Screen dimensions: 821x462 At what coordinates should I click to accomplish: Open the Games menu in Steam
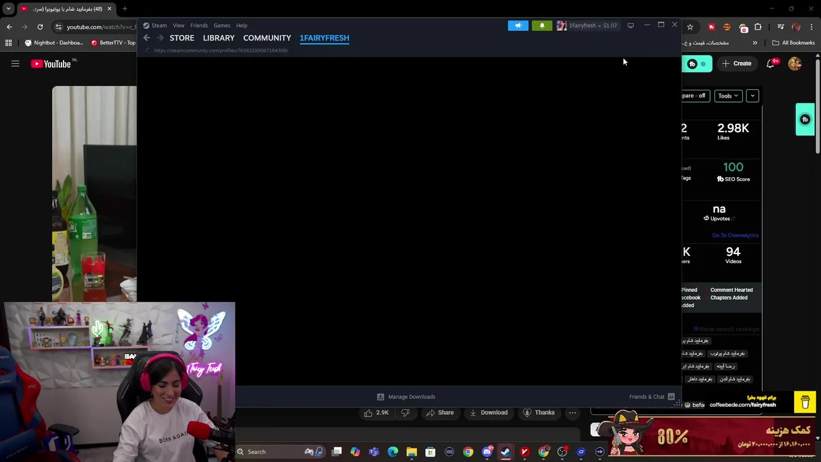coord(222,26)
